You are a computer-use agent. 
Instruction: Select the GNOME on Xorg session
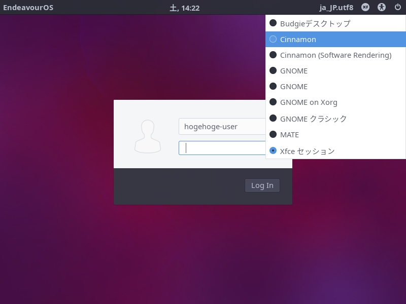pyautogui.click(x=335, y=102)
